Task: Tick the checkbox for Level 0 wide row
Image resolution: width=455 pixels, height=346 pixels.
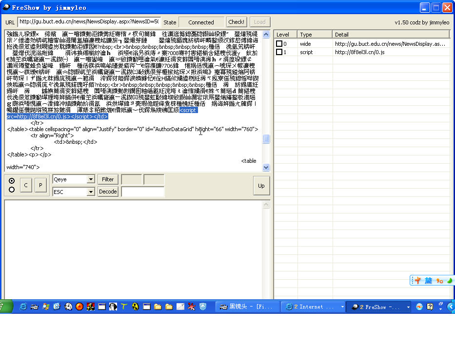Action: (x=279, y=44)
